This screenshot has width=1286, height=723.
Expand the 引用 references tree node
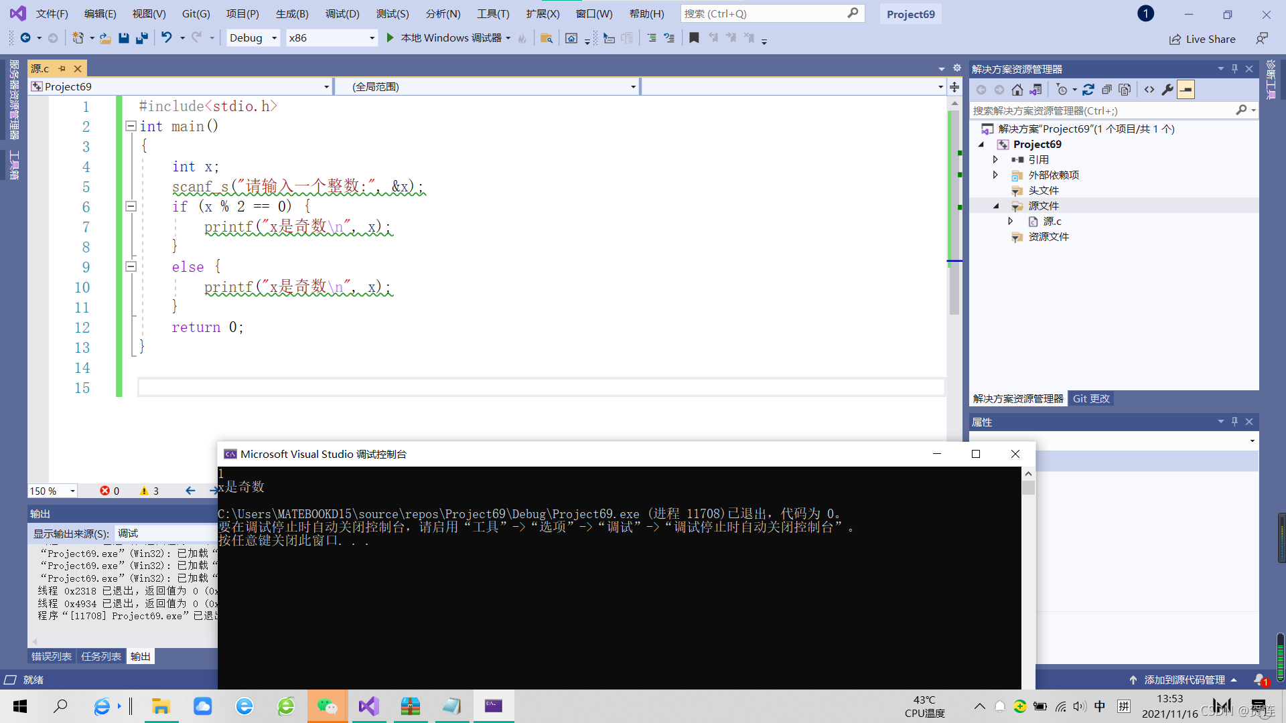pos(995,159)
